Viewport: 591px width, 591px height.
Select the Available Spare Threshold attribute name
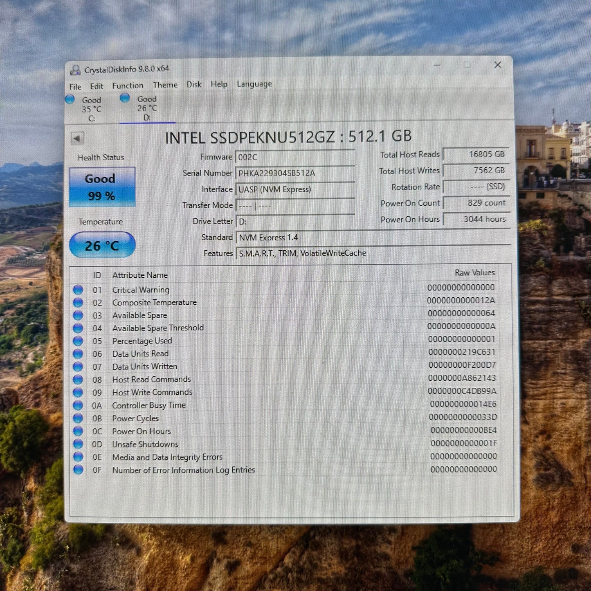(x=158, y=328)
